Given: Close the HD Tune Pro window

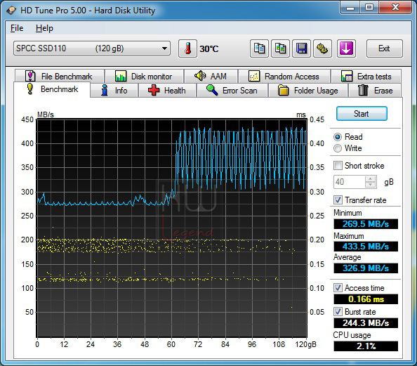Looking at the screenshot, I should (x=395, y=8).
